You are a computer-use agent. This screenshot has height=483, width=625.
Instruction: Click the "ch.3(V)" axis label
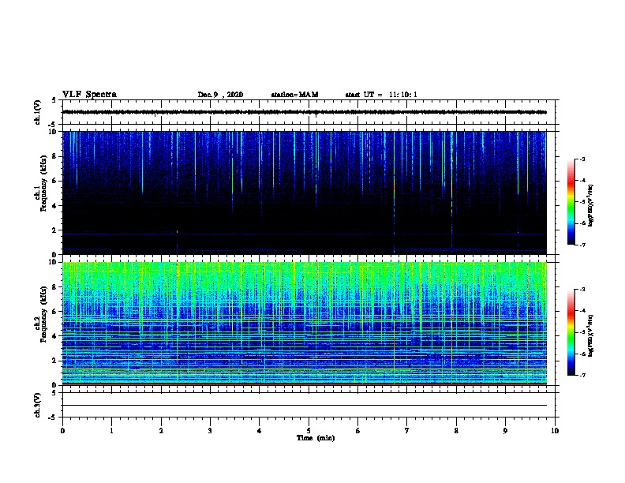(x=37, y=405)
